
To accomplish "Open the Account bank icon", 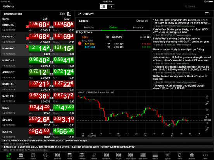I will coord(192,156).
